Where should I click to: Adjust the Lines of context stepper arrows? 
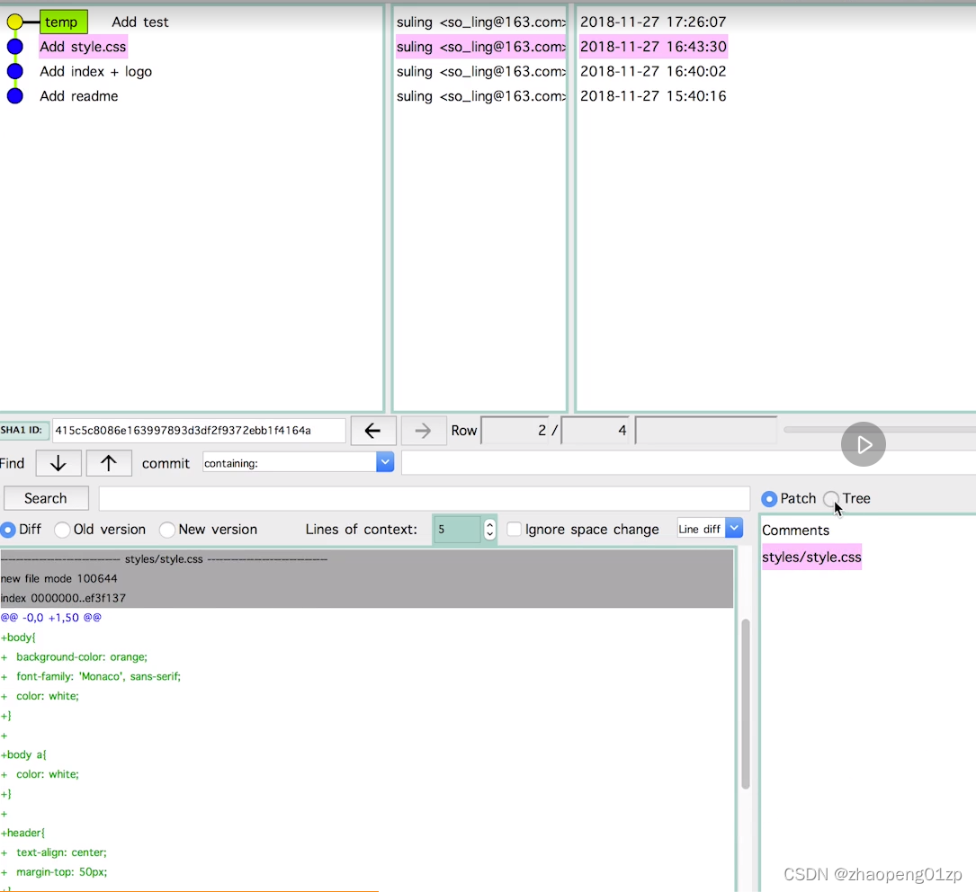tap(490, 530)
